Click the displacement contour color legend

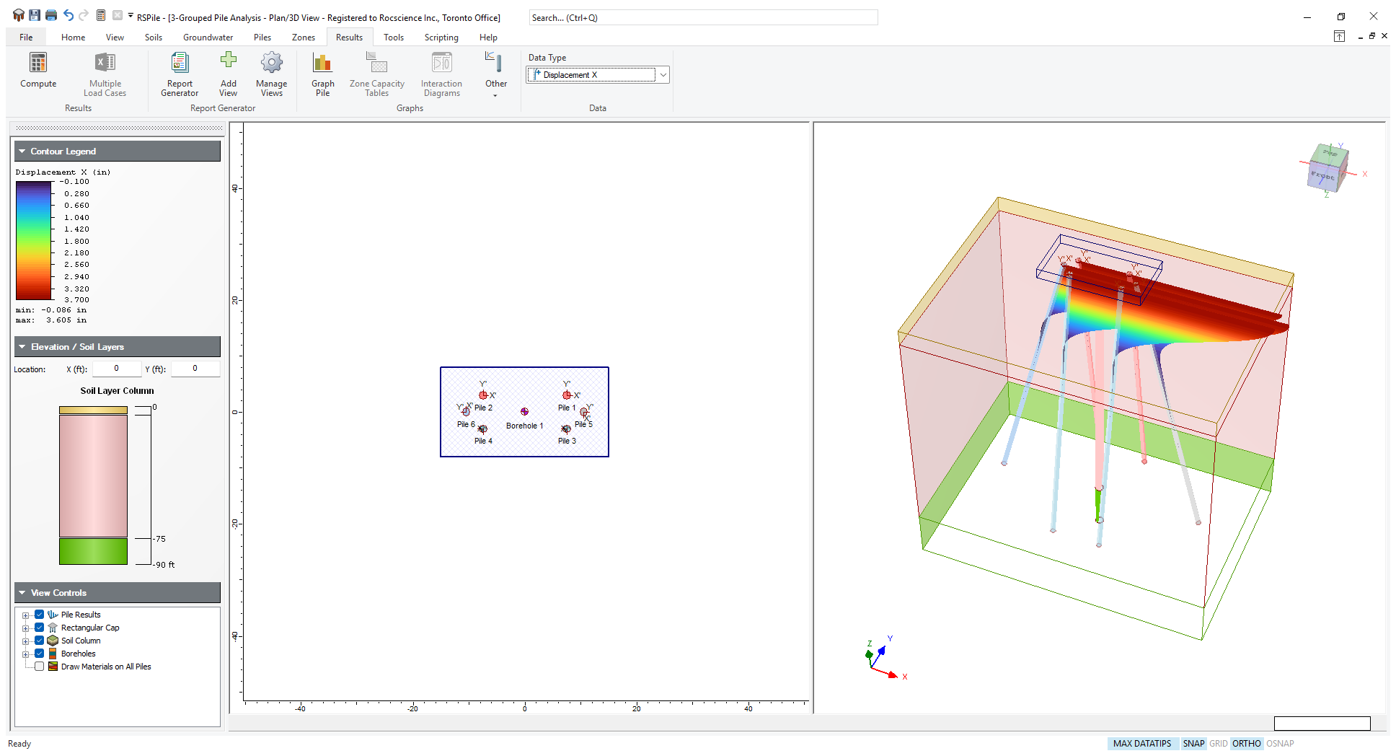pos(32,242)
